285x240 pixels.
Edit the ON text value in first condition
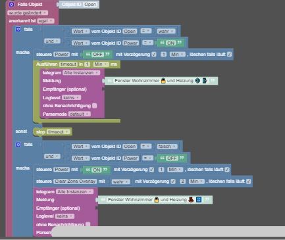tap(171, 43)
